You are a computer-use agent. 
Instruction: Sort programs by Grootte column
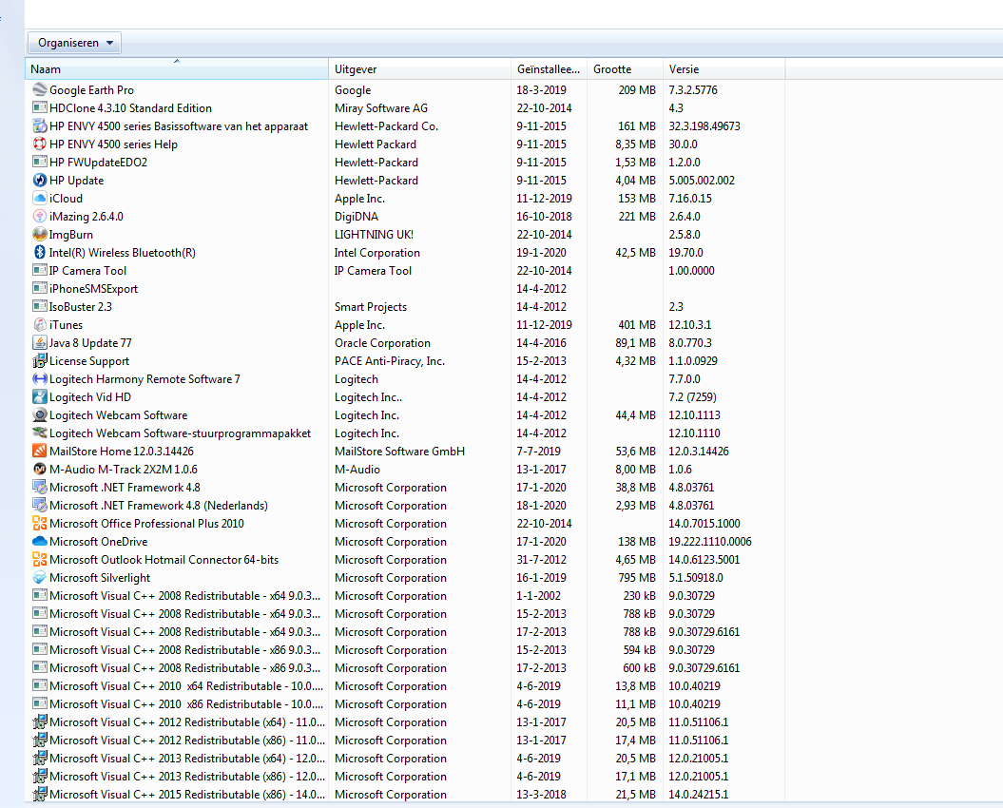click(x=624, y=69)
